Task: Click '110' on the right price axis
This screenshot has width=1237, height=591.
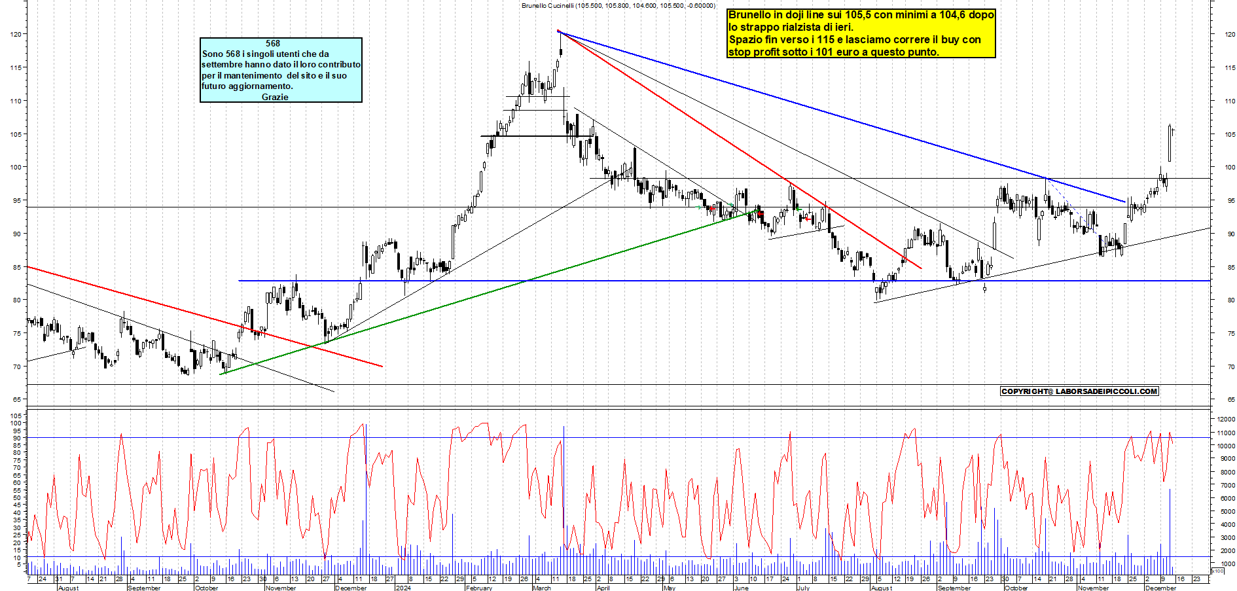Action: click(x=1230, y=101)
